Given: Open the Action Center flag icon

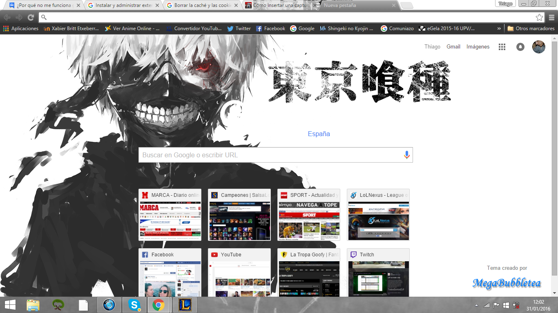Looking at the screenshot, I should [x=496, y=305].
